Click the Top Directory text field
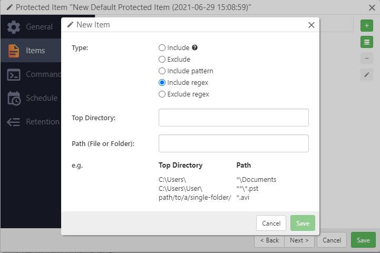 click(233, 118)
